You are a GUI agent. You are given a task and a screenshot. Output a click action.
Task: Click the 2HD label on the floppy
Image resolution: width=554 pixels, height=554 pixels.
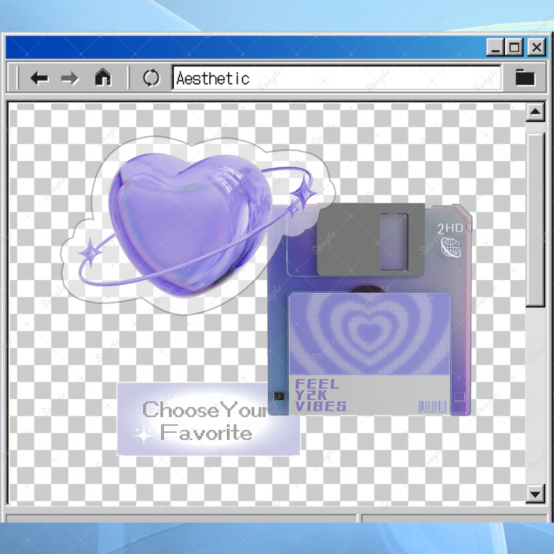(x=450, y=229)
